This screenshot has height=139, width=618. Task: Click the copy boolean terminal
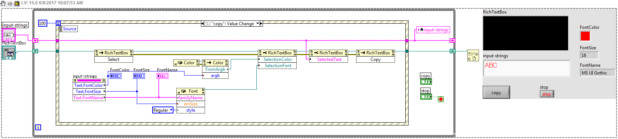pos(426,82)
